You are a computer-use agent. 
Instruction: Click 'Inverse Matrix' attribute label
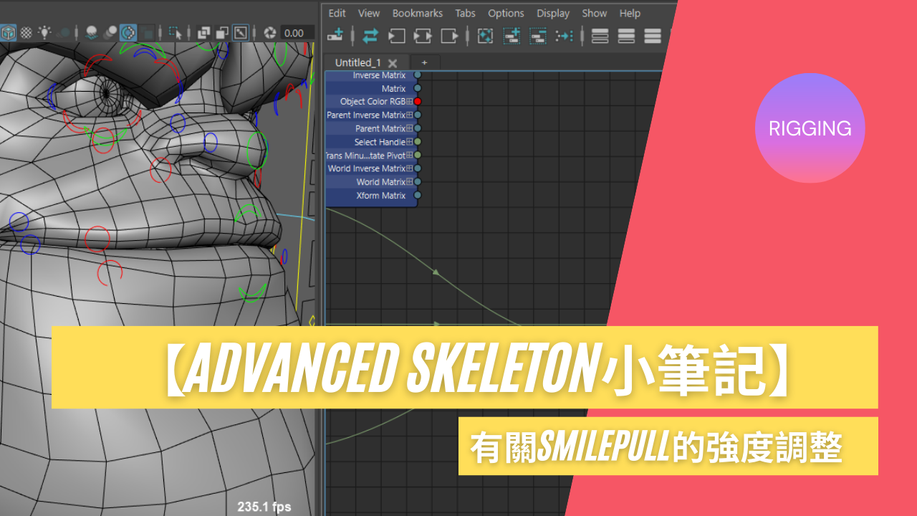tap(379, 75)
